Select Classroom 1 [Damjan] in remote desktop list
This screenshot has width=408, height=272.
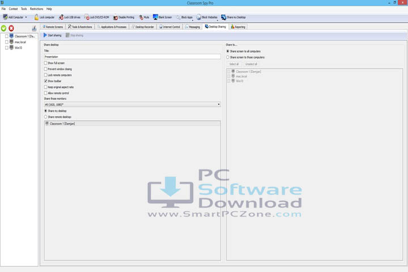coord(133,124)
